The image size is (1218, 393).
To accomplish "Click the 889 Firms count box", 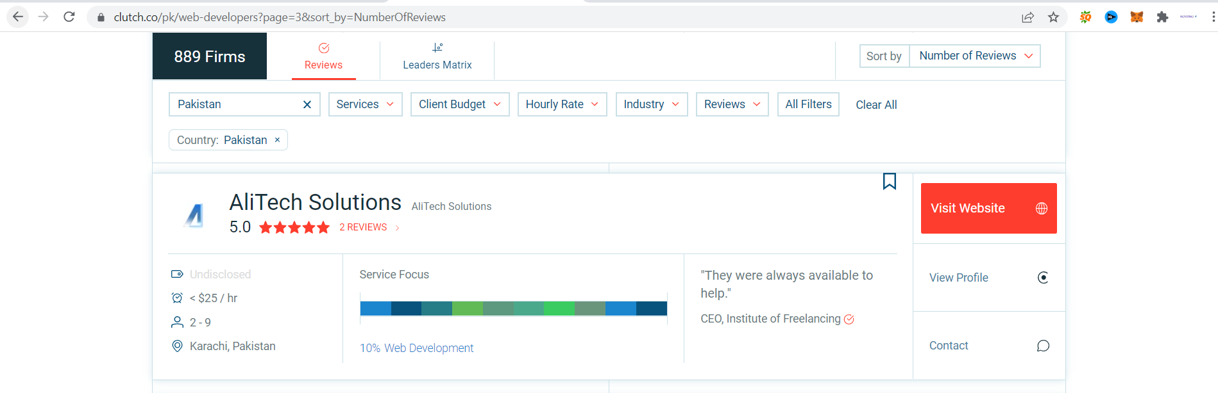I will click(210, 56).
